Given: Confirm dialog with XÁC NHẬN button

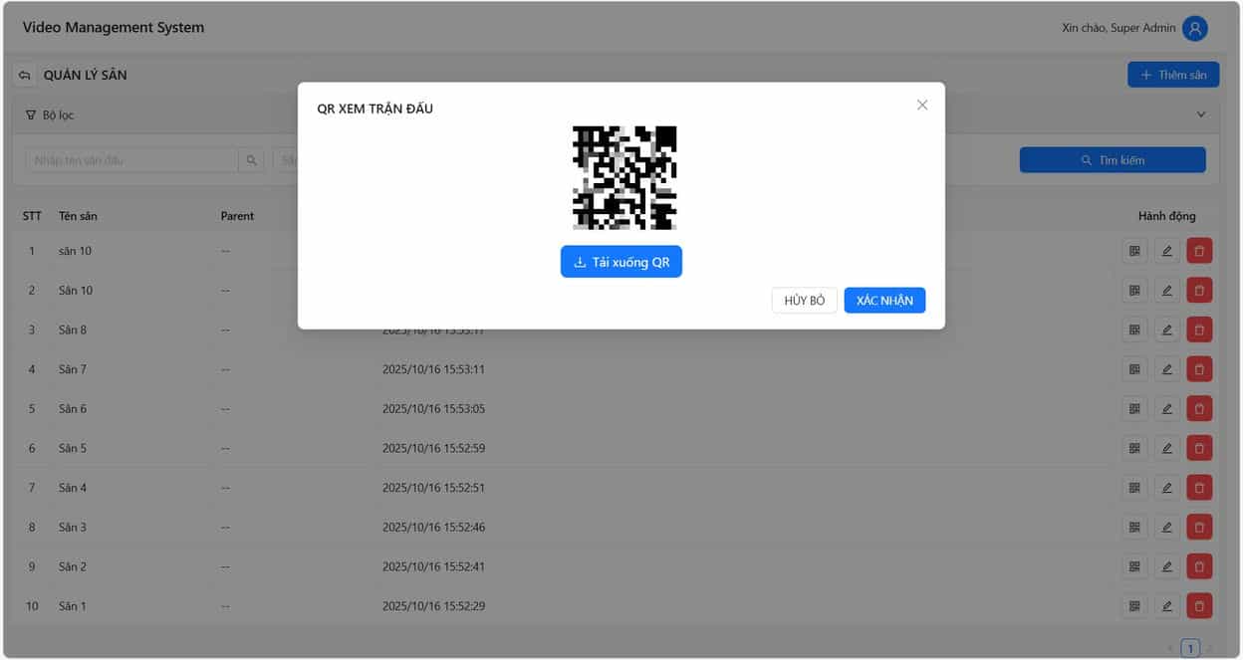Looking at the screenshot, I should (884, 301).
